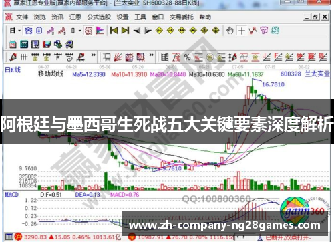Open the 公式选股 menu
This screenshot has height=242, width=334.
[99, 17]
